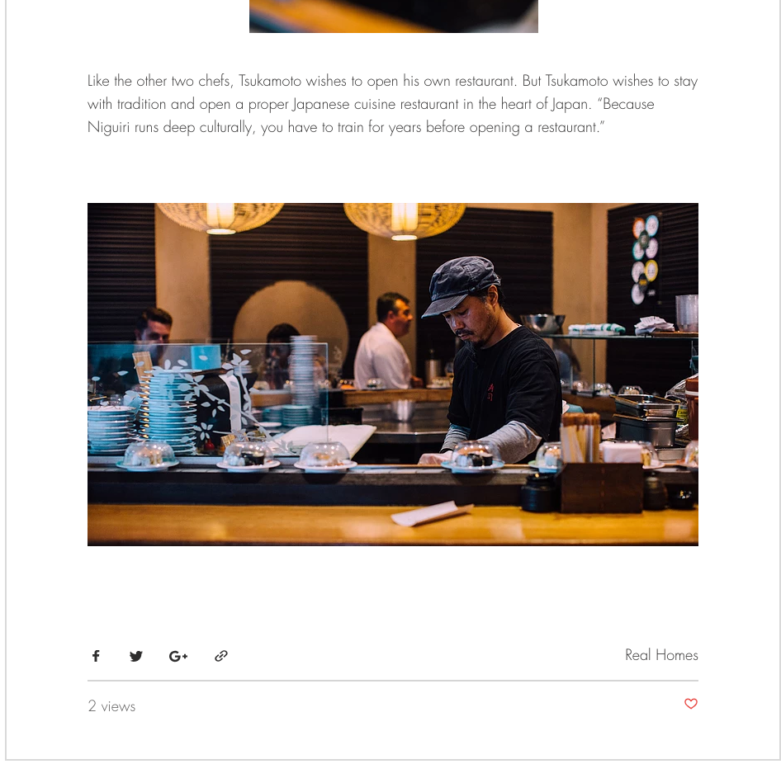Open the Real Homes category link

click(x=661, y=654)
